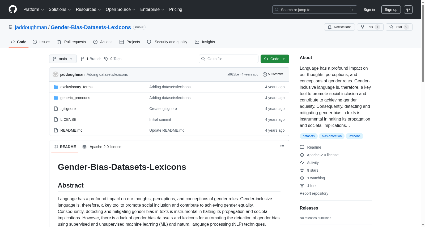Open the generic_pronouns folder
This screenshot has height=227, width=425.
point(75,98)
